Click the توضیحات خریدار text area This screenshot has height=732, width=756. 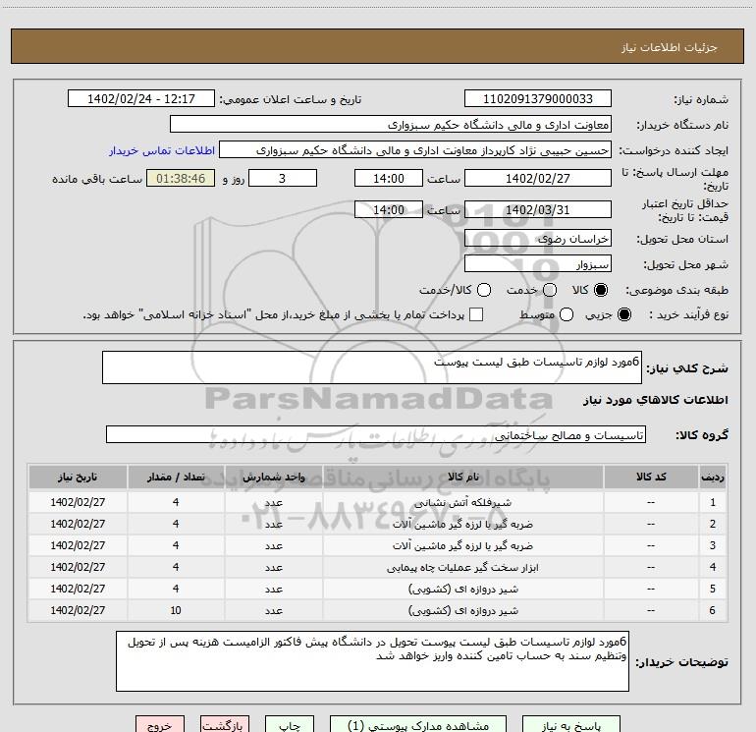[372, 661]
